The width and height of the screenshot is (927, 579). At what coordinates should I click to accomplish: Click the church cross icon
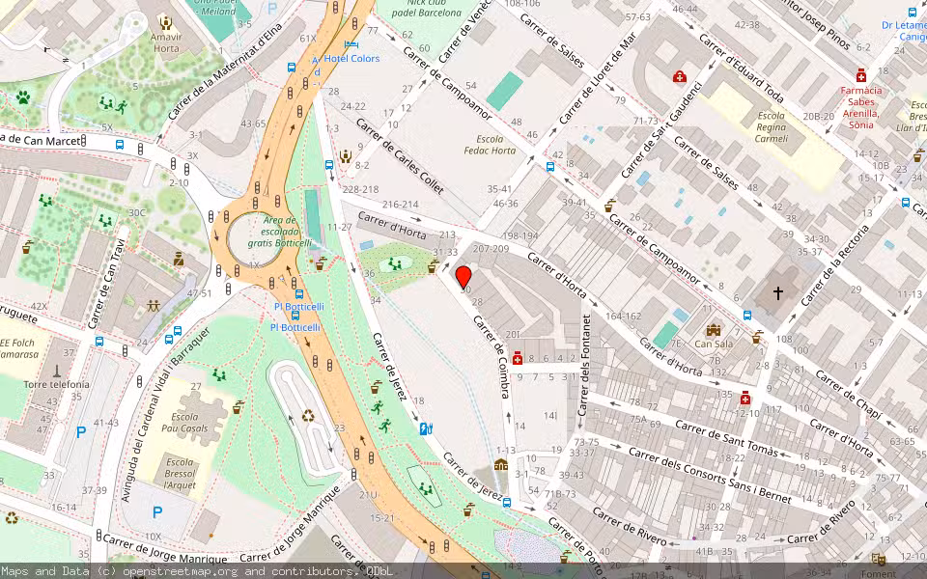pyautogui.click(x=778, y=292)
